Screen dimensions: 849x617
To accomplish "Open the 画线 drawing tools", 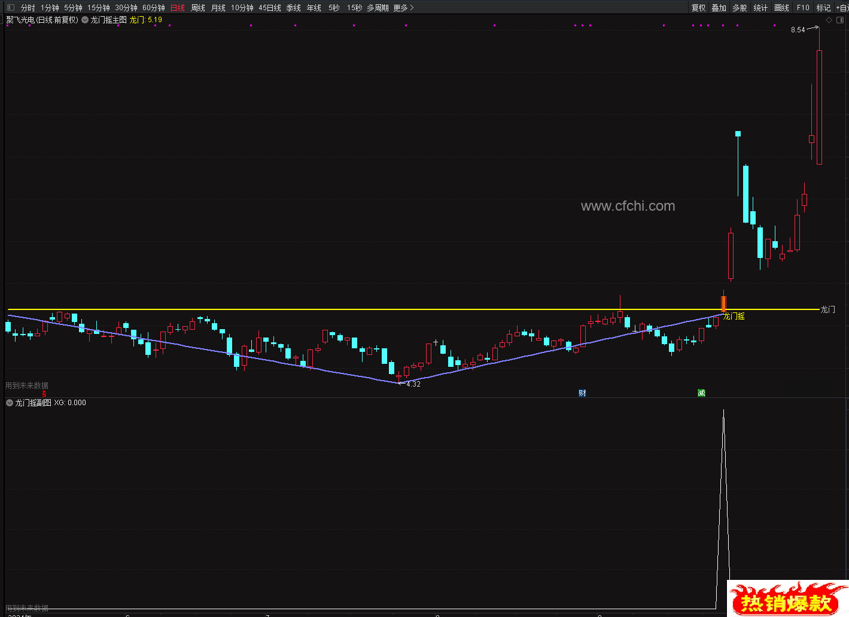I will 781,8.
